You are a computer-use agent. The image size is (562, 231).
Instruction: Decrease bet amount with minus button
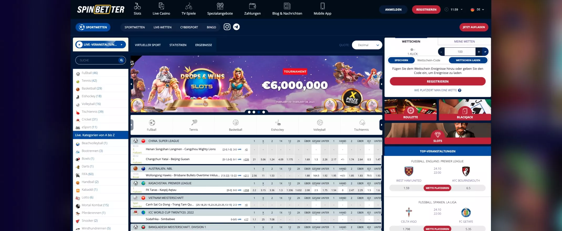point(441,52)
